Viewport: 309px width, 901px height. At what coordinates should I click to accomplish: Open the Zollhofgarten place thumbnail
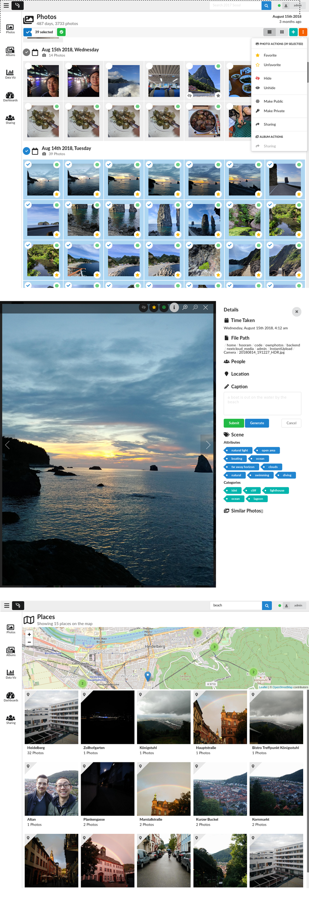click(107, 717)
